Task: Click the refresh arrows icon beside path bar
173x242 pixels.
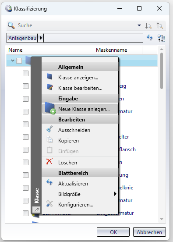Action: 149,38
